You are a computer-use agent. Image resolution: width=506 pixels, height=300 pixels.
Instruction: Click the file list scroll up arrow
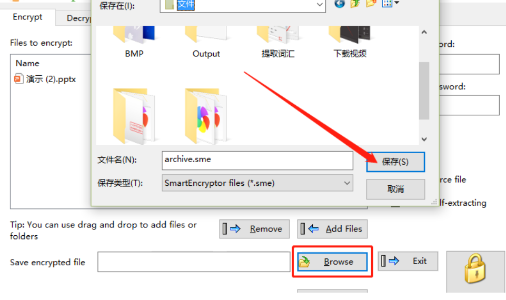pos(424,32)
